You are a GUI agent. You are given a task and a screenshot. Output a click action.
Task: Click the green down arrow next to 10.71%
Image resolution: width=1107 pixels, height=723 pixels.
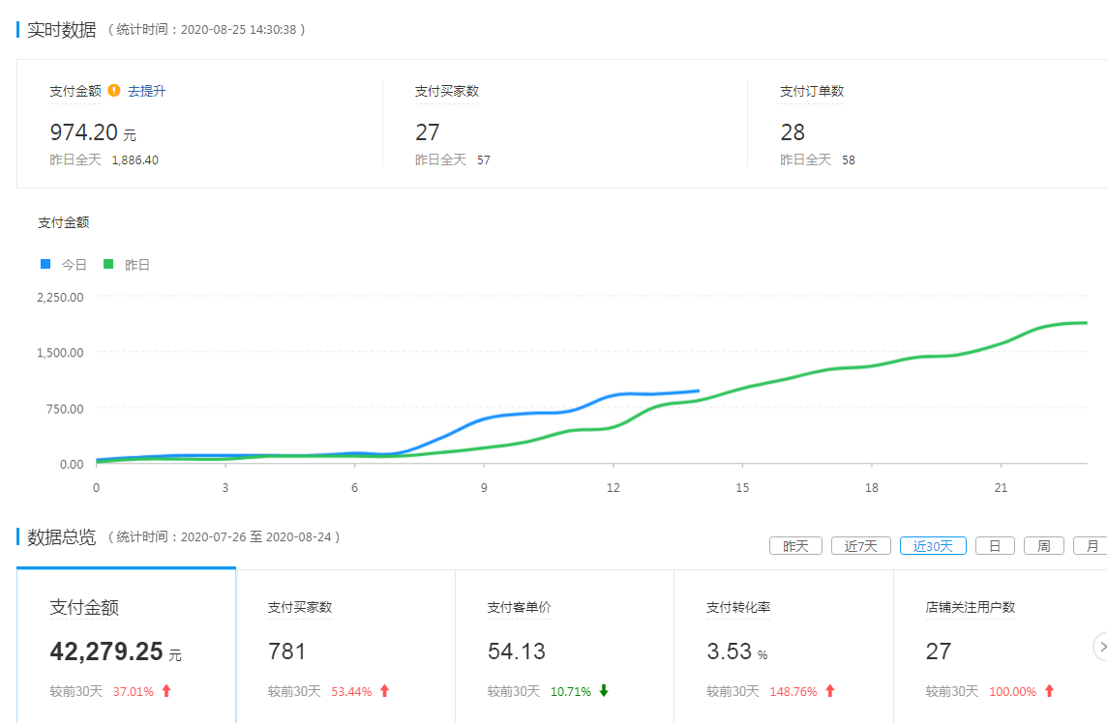[x=604, y=690]
